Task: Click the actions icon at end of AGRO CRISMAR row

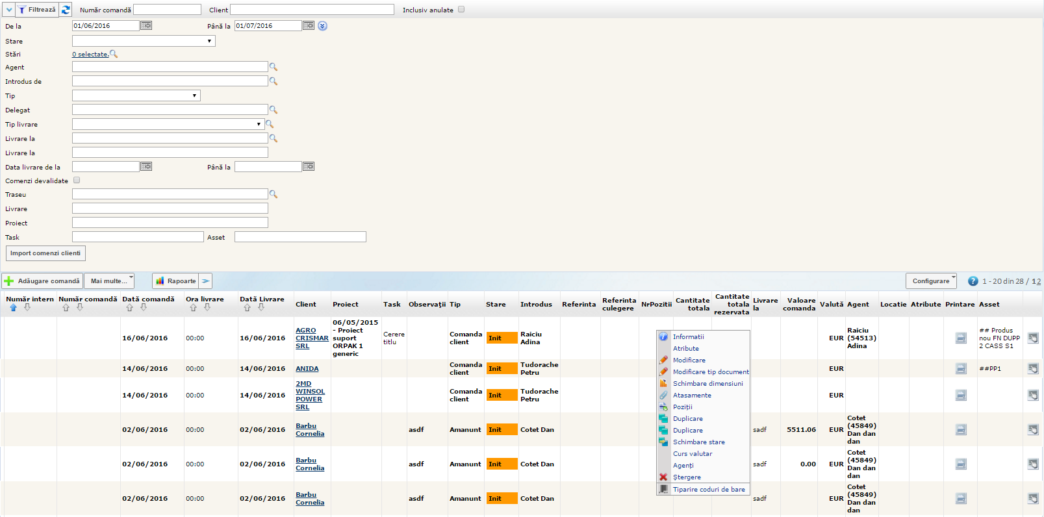Action: [1033, 338]
